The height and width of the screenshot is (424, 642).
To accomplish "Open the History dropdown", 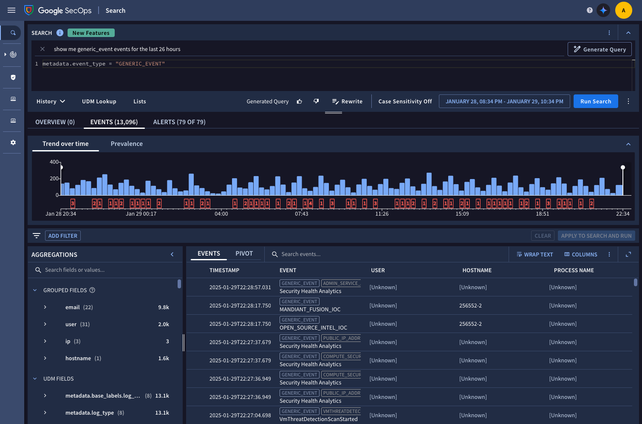I will point(51,101).
